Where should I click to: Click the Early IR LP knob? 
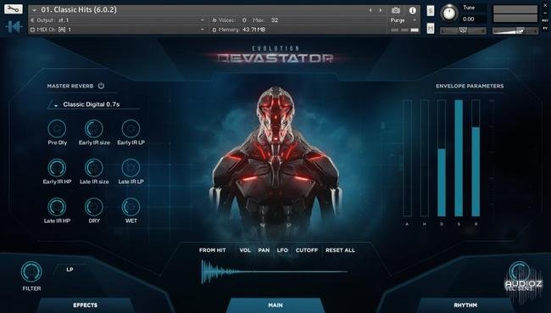131,128
